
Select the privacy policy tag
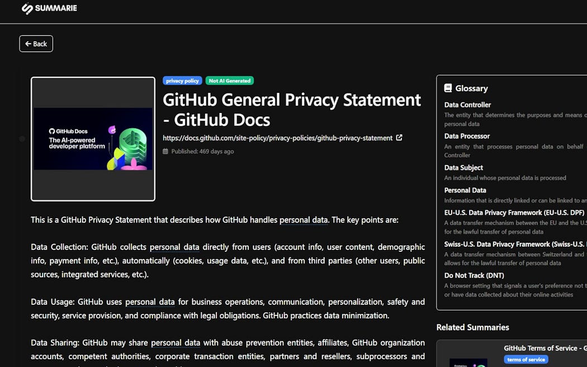coord(182,81)
